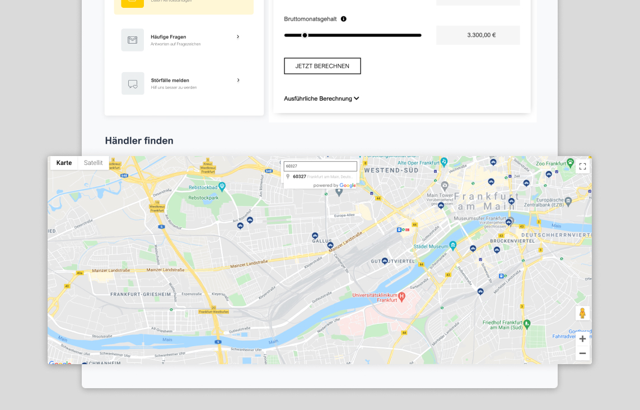The image size is (640, 410).
Task: Click the Friedhof Frankfurt am Main marker
Action: click(527, 324)
